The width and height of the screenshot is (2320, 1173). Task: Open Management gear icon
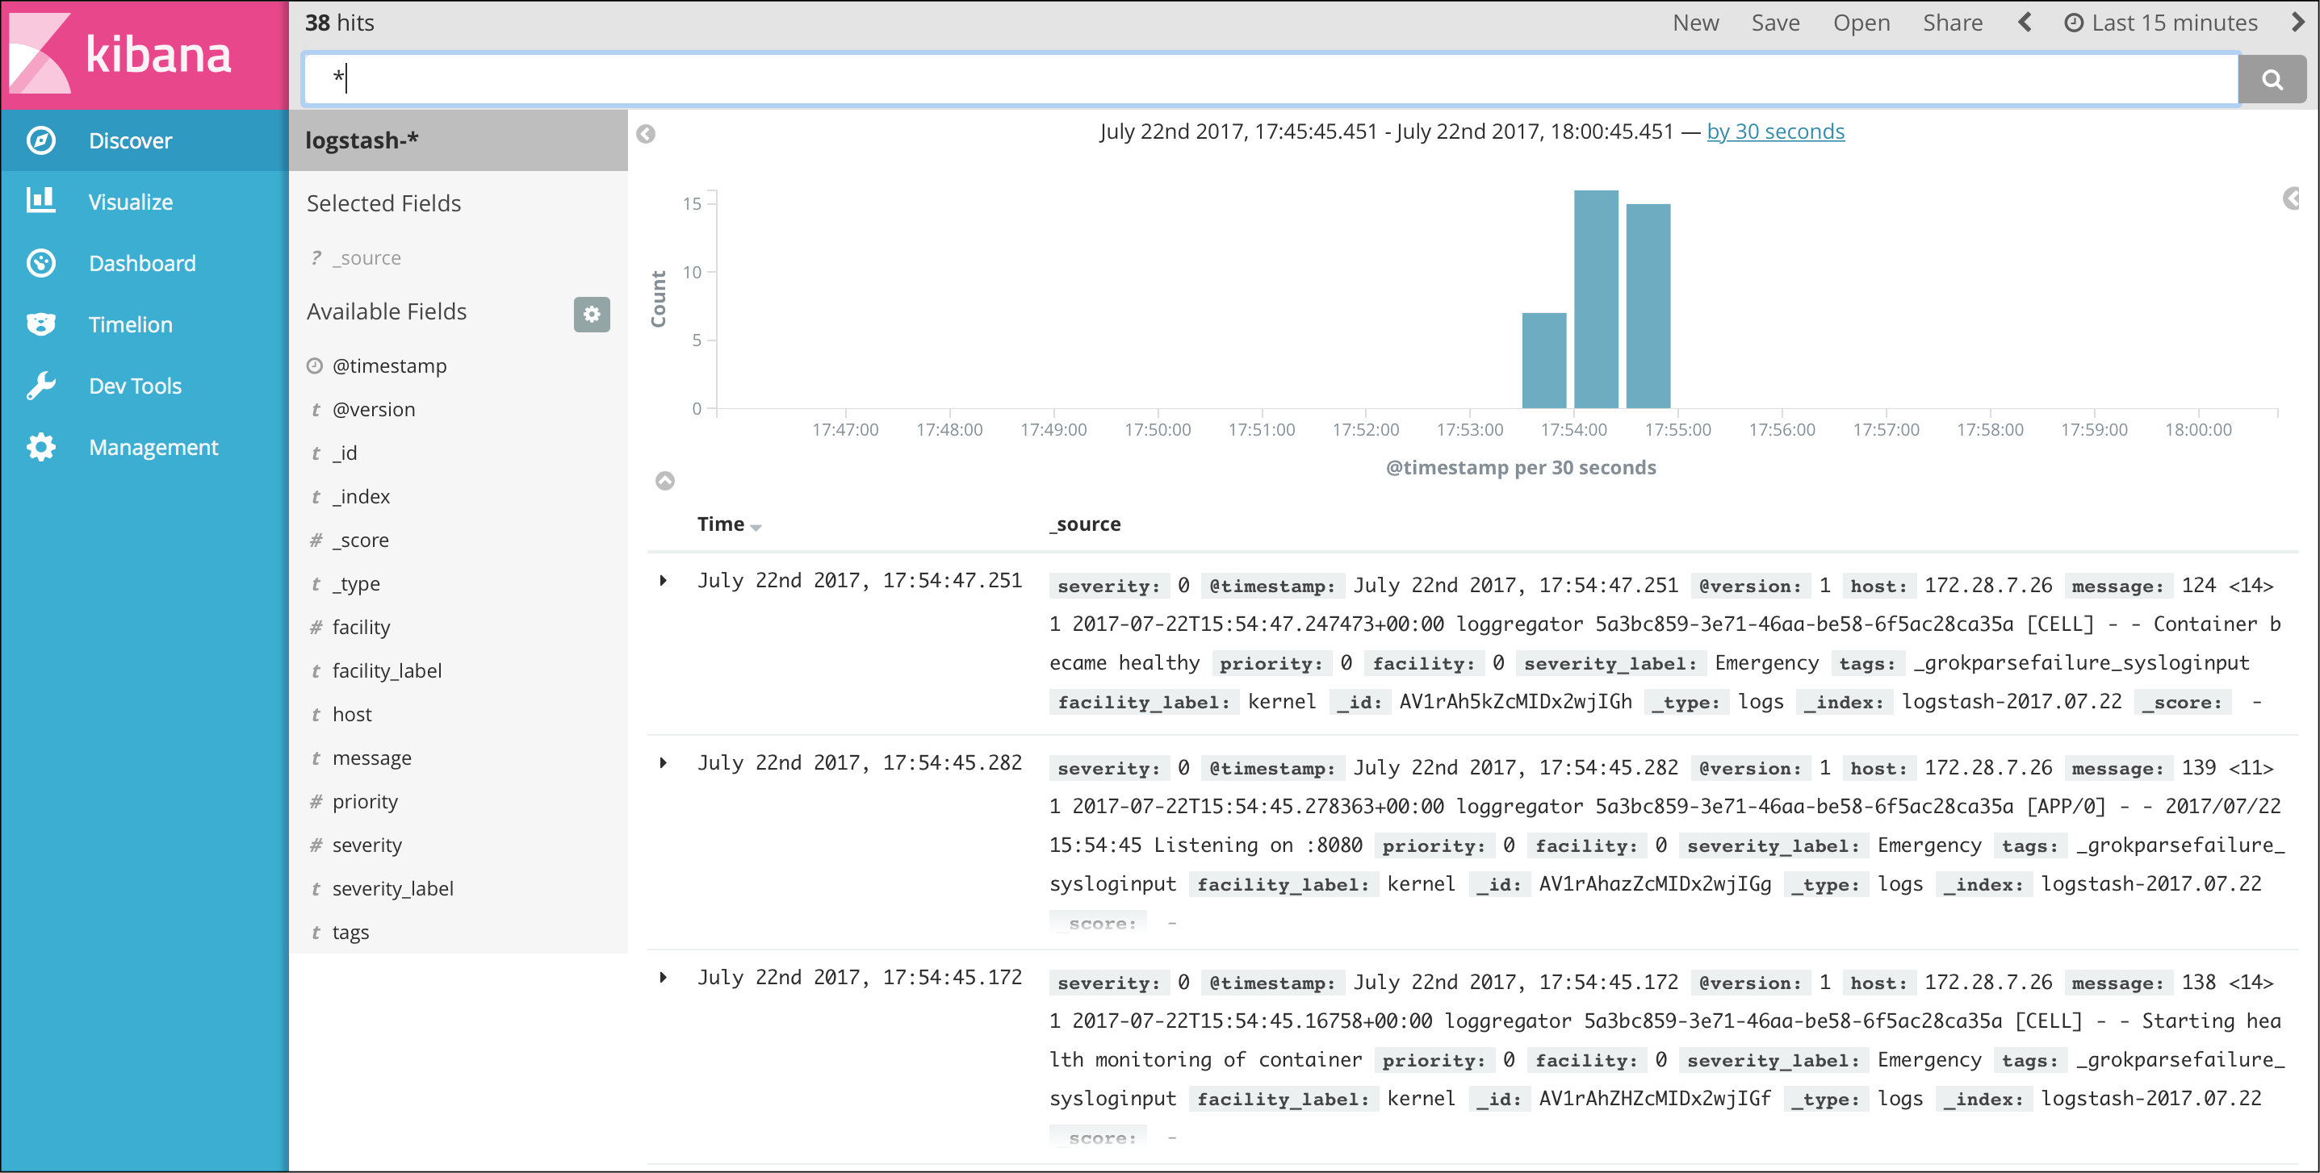[41, 448]
